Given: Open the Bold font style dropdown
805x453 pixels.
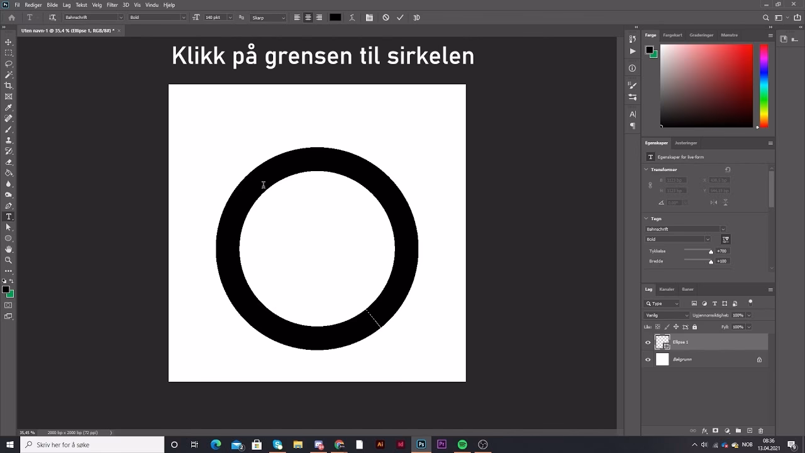Looking at the screenshot, I should point(184,17).
